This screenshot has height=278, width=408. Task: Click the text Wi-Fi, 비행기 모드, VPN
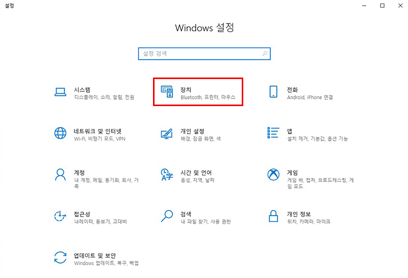[99, 139]
